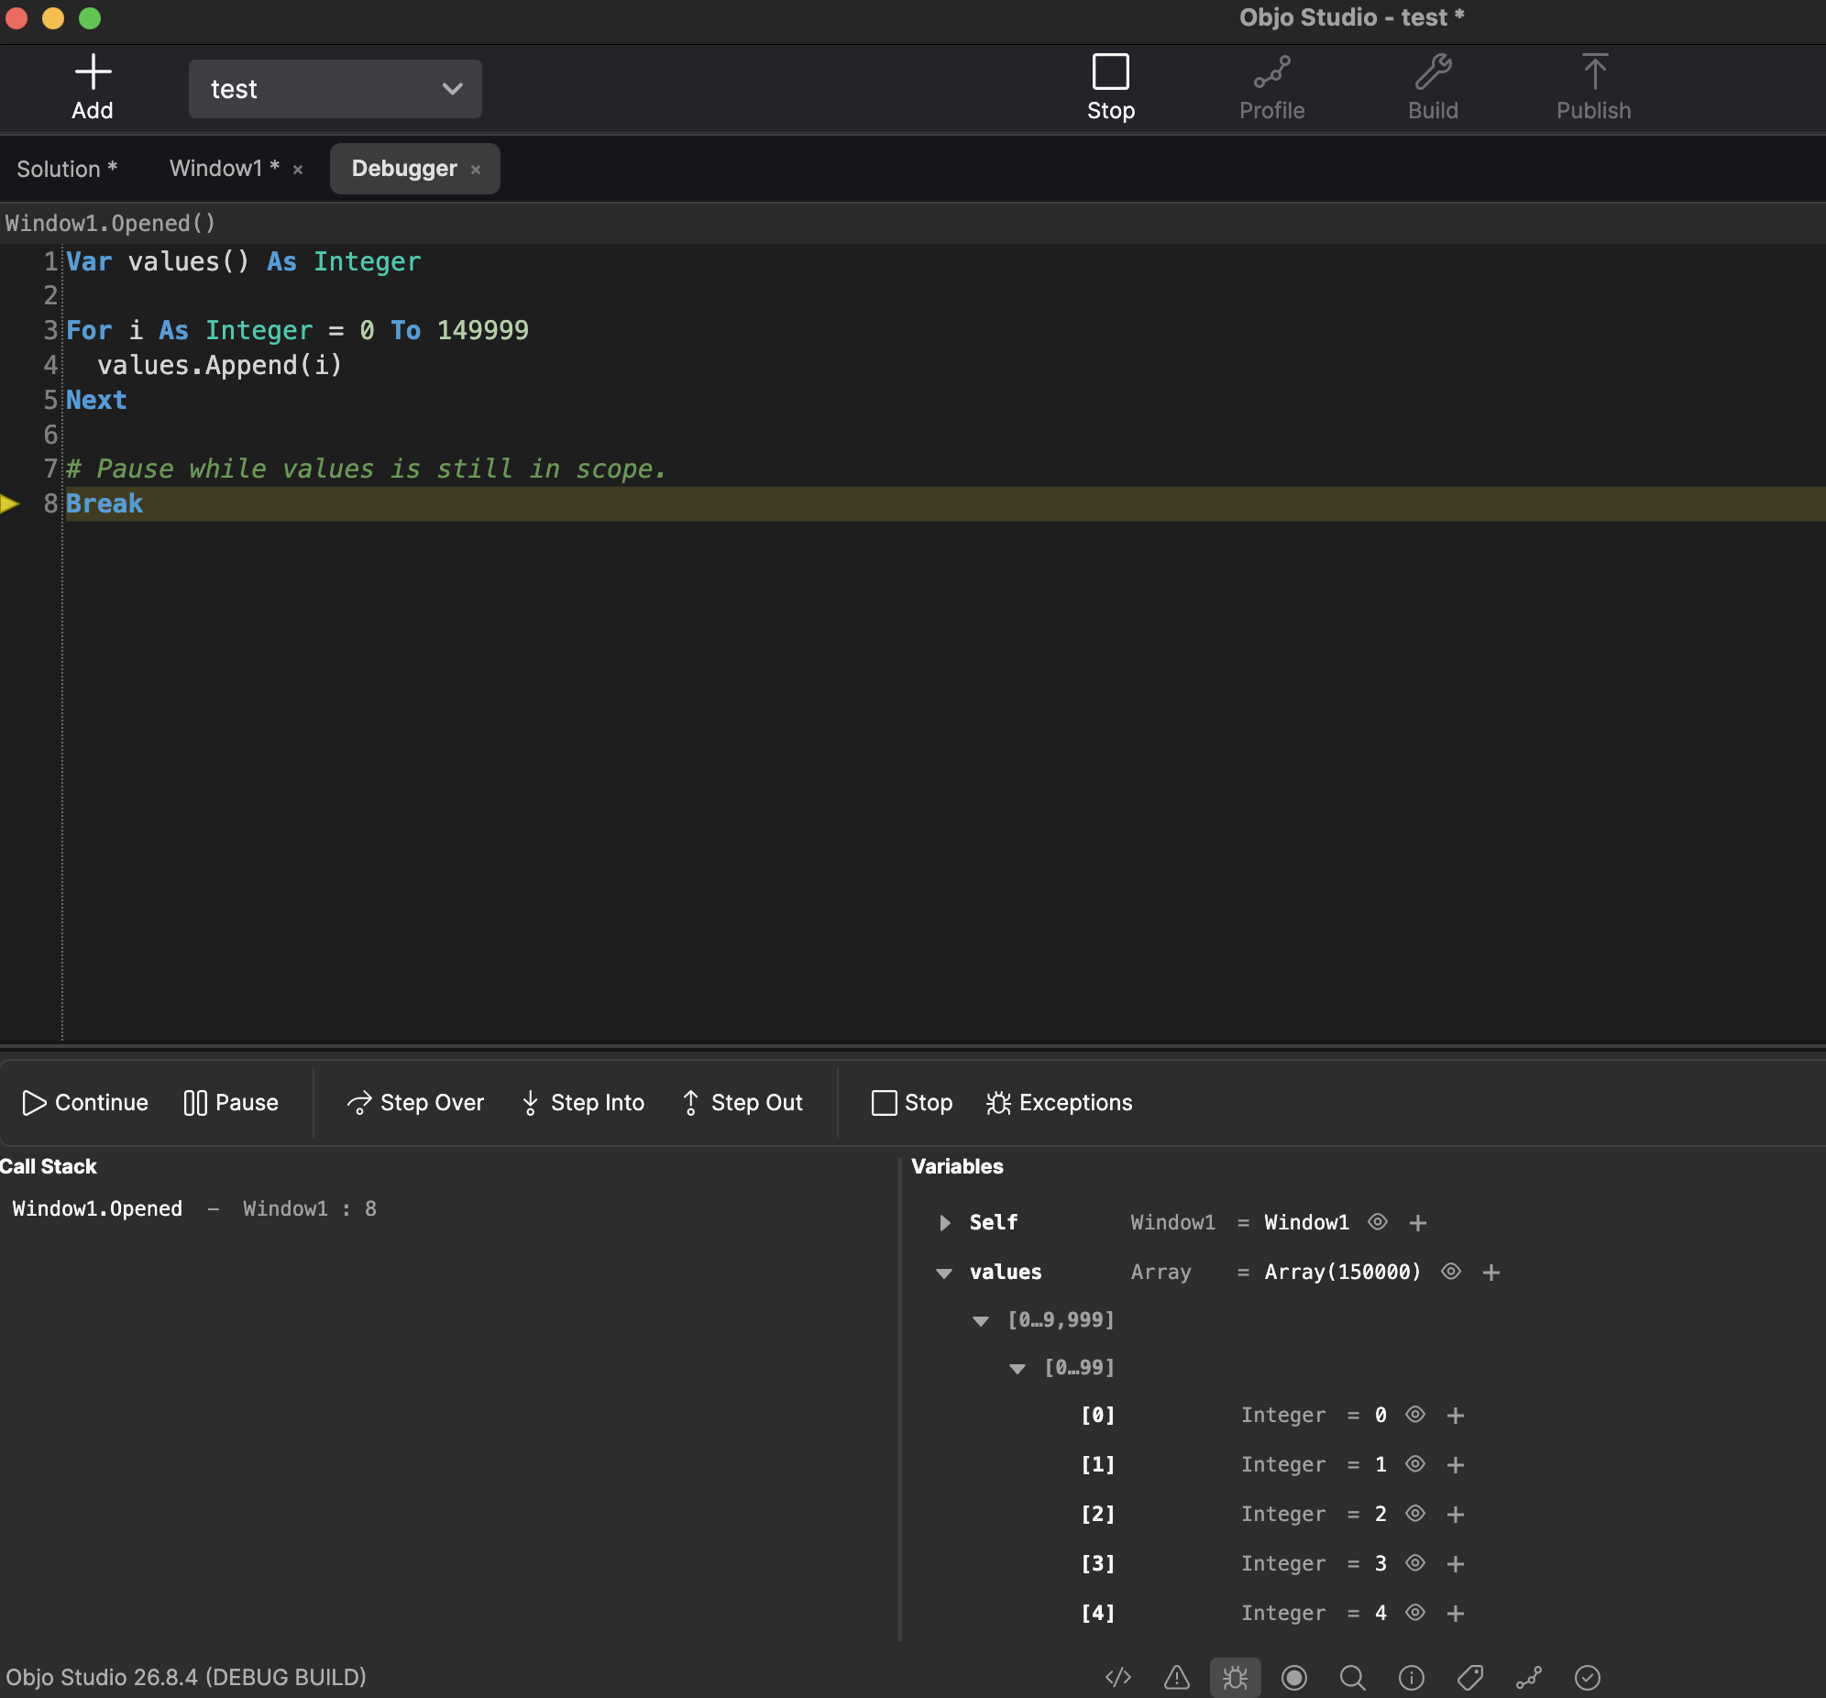The height and width of the screenshot is (1698, 1826).
Task: Click debugger bug icon in status bar
Action: [1236, 1679]
